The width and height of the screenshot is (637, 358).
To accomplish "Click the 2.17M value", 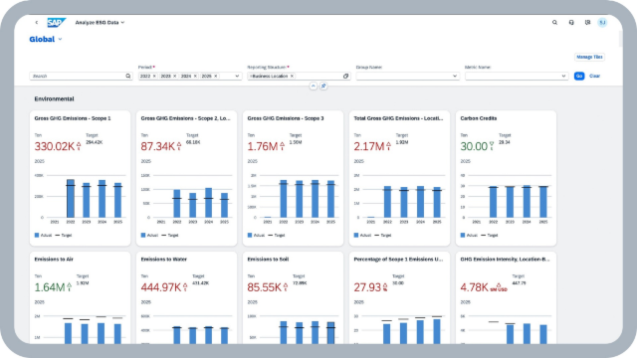I will (369, 146).
